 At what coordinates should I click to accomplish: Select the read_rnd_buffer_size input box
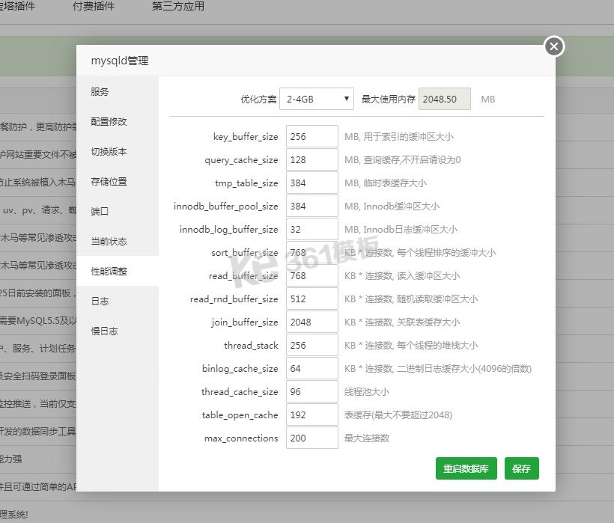pyautogui.click(x=312, y=299)
